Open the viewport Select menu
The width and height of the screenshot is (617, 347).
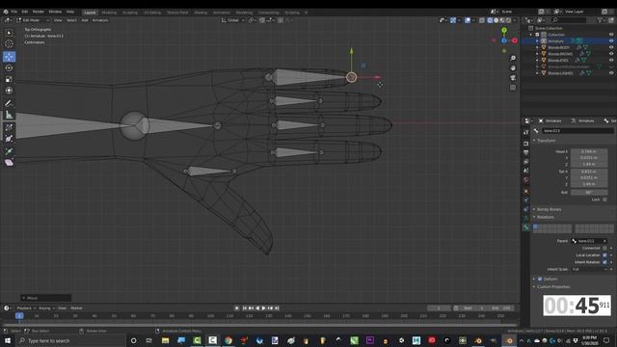pos(71,20)
